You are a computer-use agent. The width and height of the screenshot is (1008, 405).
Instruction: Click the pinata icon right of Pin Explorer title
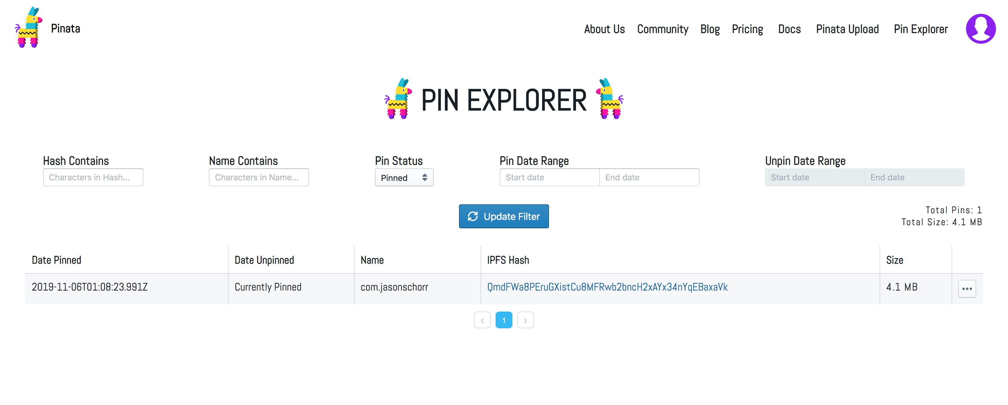click(x=609, y=99)
